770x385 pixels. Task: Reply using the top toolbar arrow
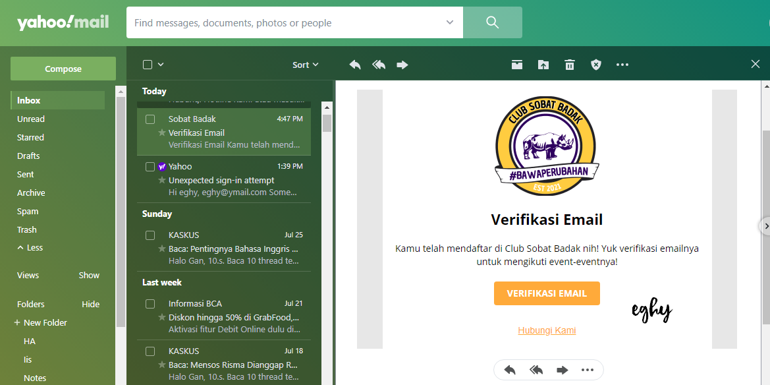pyautogui.click(x=355, y=65)
